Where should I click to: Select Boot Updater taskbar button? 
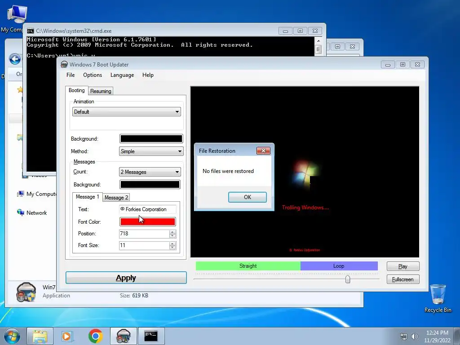click(x=123, y=336)
